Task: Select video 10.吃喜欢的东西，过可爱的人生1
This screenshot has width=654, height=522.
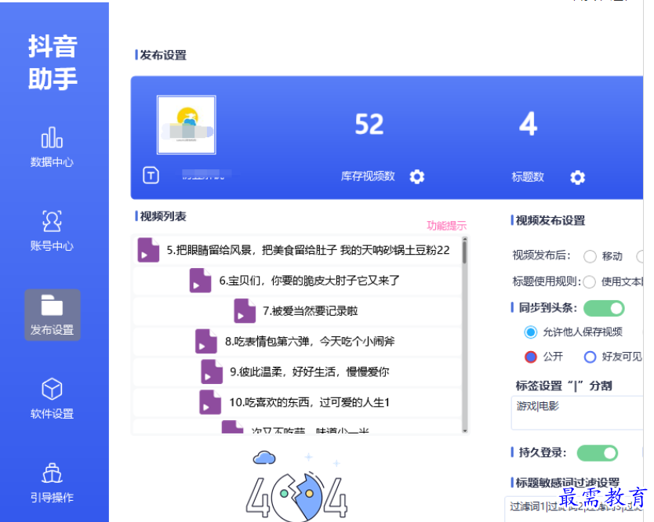Action: pyautogui.click(x=297, y=402)
